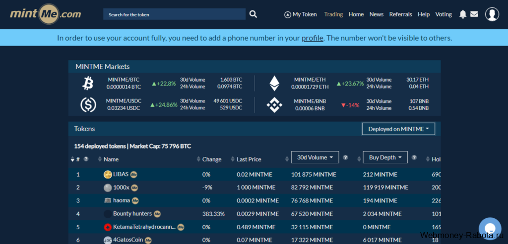The width and height of the screenshot is (508, 244).
Task: Click the Me badge next to Bounty hunters
Action: pyautogui.click(x=157, y=214)
